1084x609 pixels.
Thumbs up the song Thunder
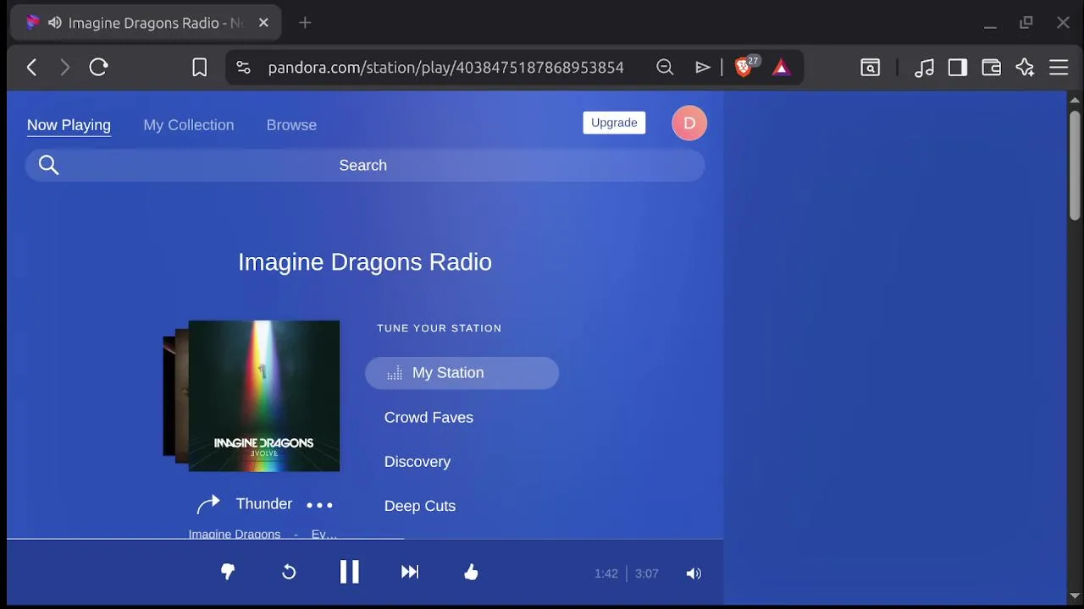(471, 573)
